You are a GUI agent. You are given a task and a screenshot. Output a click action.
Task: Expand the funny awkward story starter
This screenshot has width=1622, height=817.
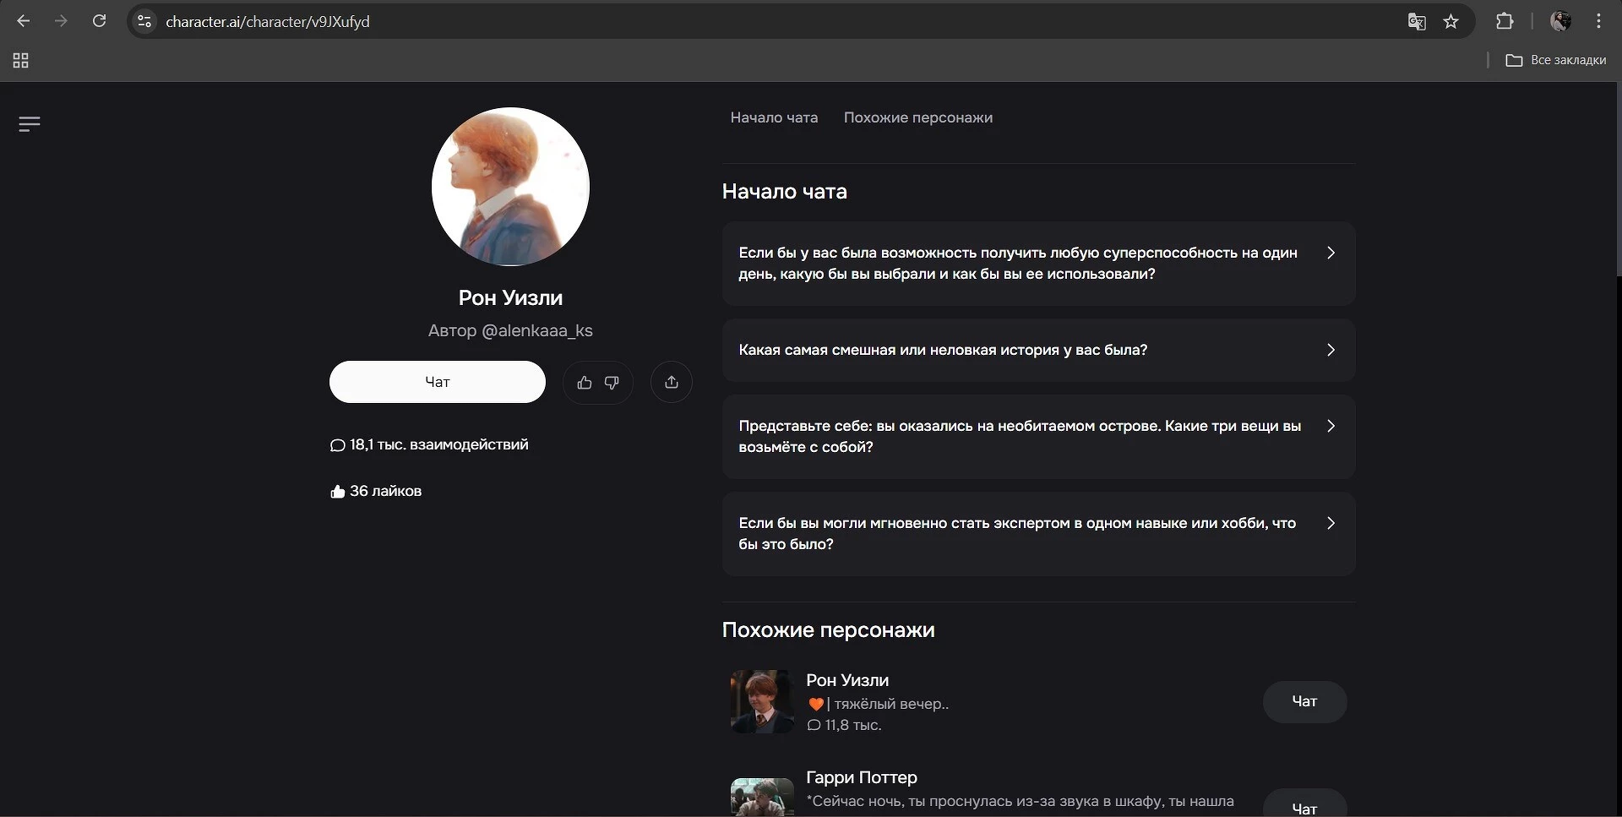(1037, 350)
